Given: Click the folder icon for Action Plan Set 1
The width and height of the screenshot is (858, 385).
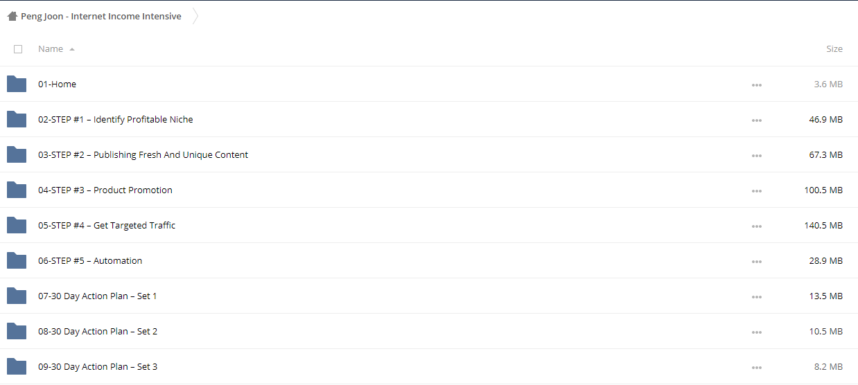Looking at the screenshot, I should click(17, 296).
